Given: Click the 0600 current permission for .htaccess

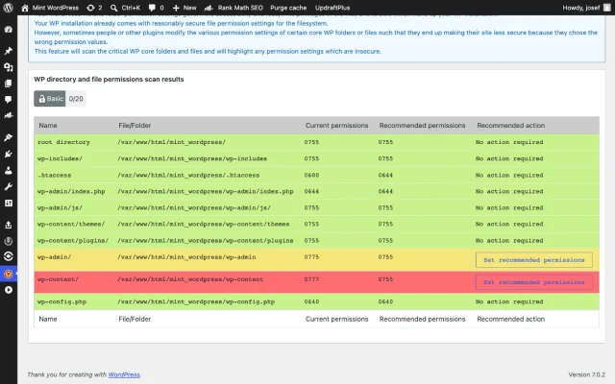Looking at the screenshot, I should click(311, 175).
